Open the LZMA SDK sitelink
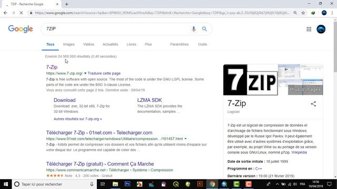Image resolution: width=337 pixels, height=189 pixels. [x=150, y=100]
